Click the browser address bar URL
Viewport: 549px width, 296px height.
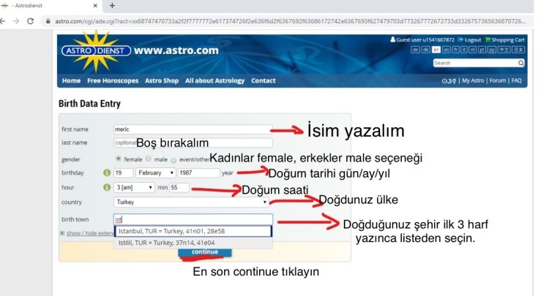click(x=291, y=21)
